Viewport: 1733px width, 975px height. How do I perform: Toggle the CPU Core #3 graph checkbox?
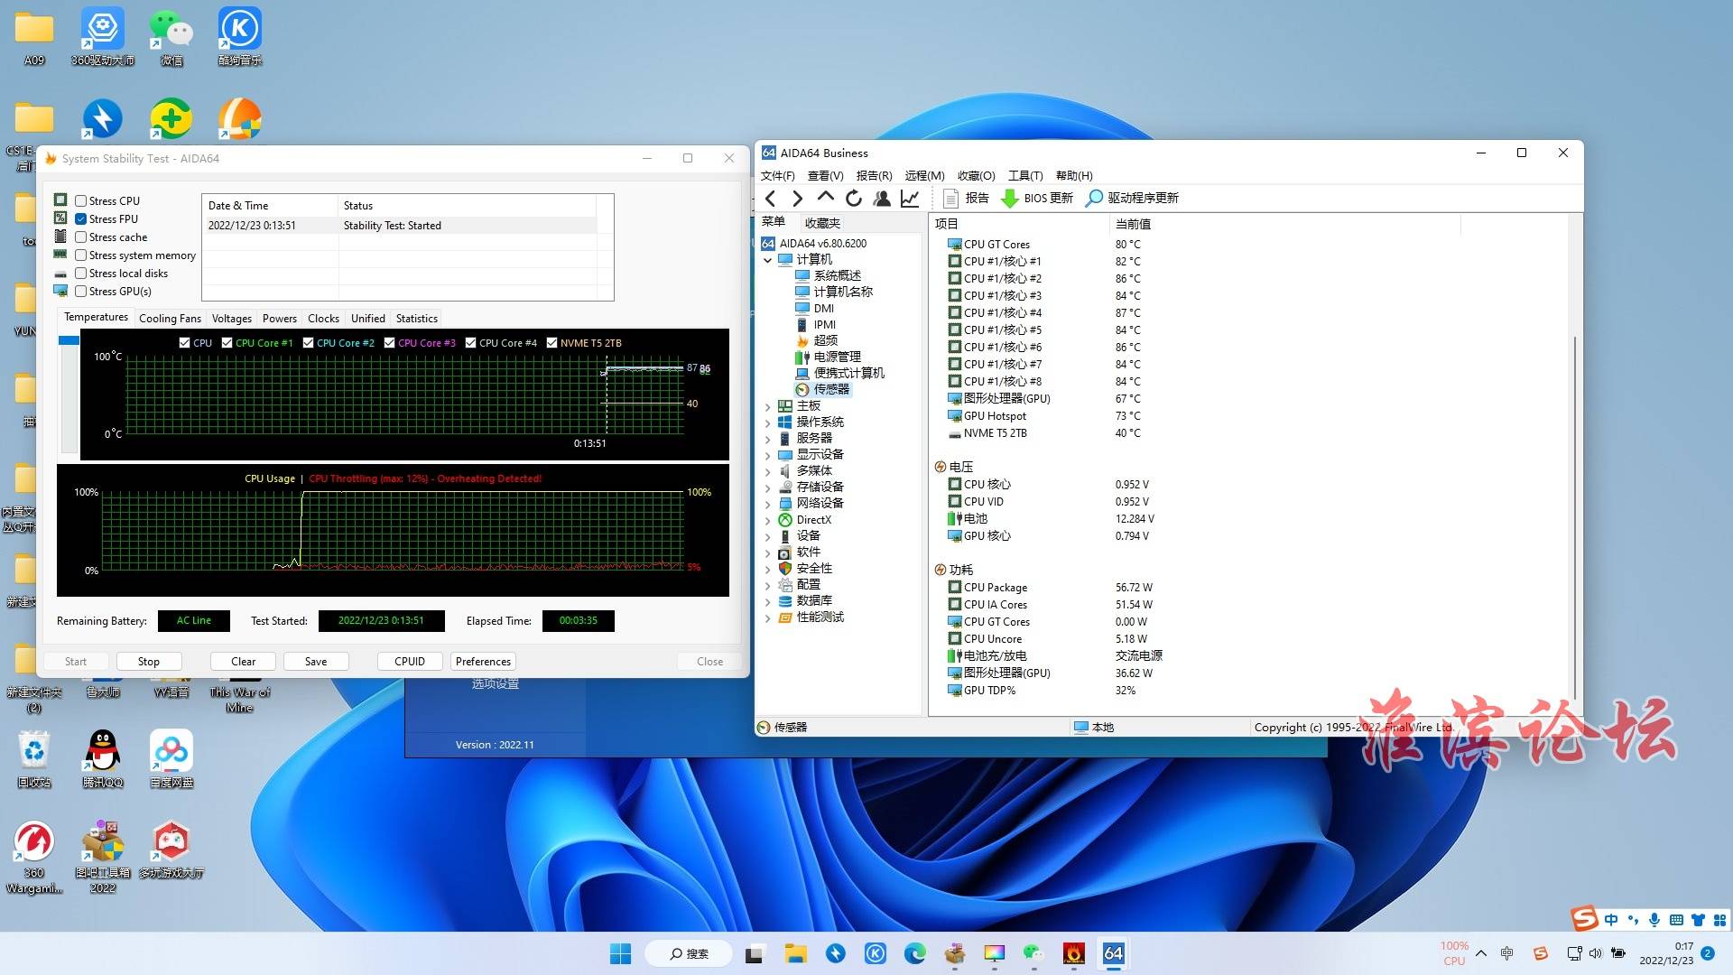tap(389, 343)
